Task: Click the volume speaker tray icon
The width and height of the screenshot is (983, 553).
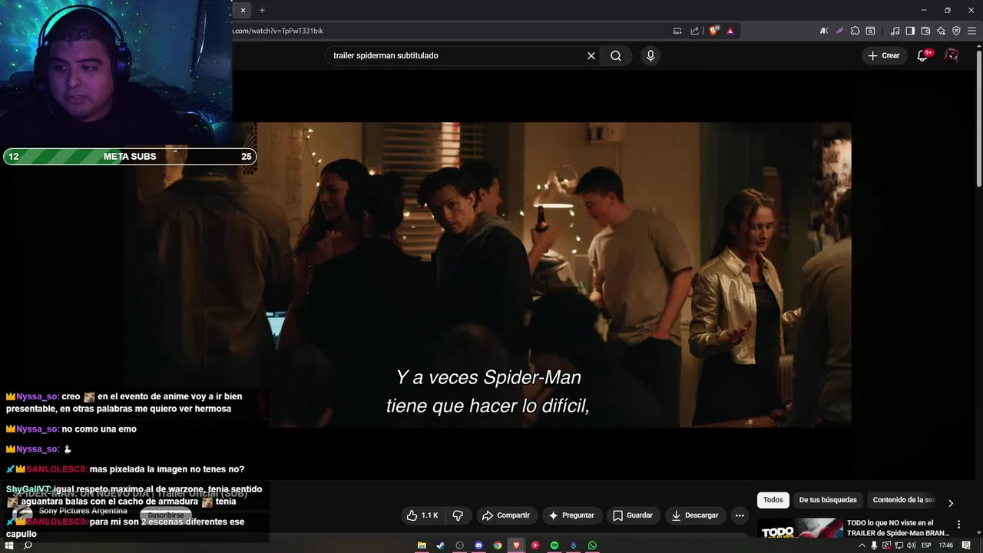Action: [x=911, y=545]
